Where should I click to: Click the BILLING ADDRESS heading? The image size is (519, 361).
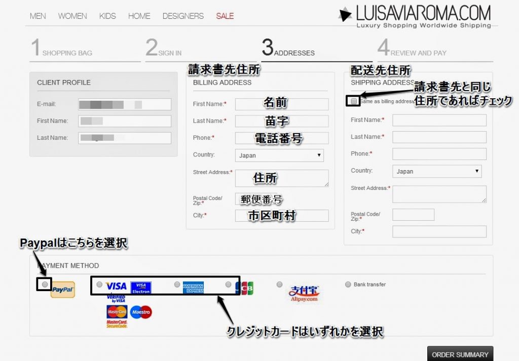tap(222, 83)
